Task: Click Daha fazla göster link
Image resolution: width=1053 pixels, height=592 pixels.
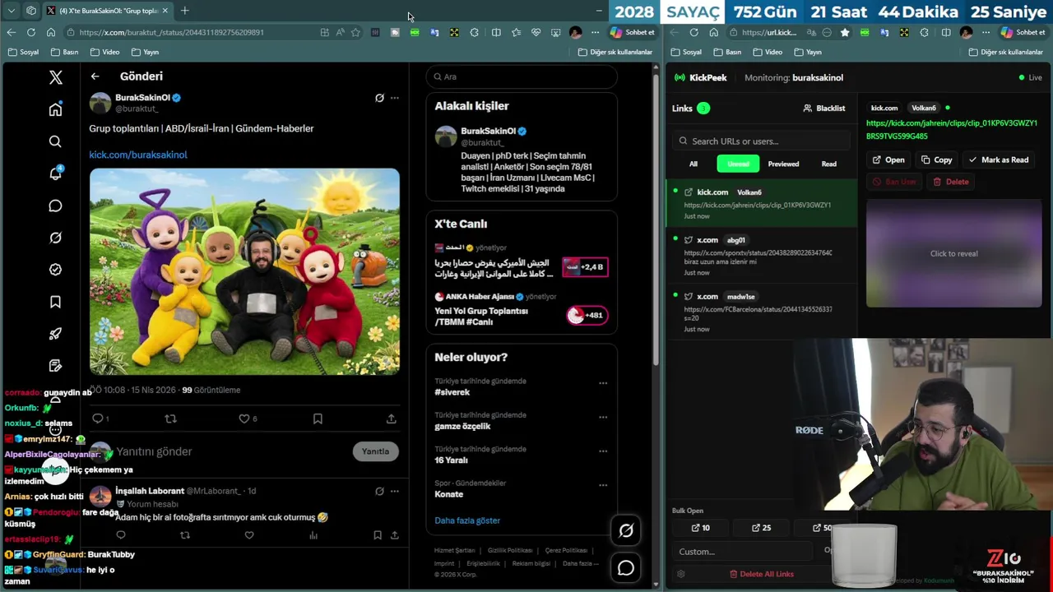Action: [x=467, y=520]
